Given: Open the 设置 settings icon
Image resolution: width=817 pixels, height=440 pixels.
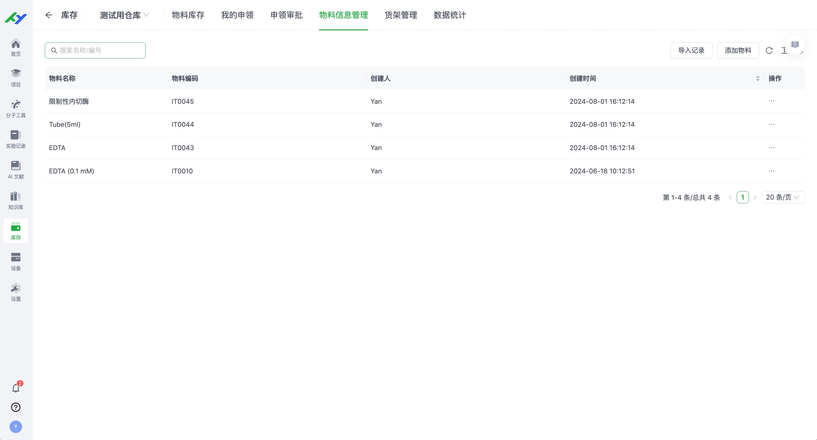Looking at the screenshot, I should point(16,292).
